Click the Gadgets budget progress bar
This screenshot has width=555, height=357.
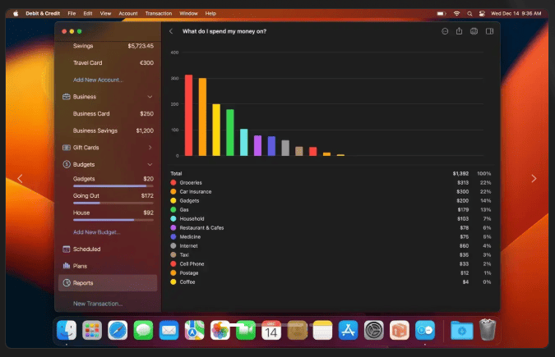(x=113, y=186)
